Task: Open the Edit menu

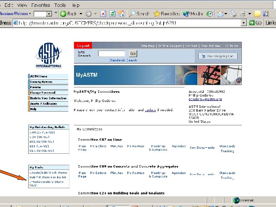Action: click(8, 5)
